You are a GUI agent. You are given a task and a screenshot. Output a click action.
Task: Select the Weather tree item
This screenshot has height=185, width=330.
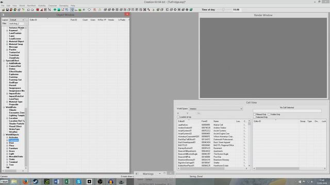point(13,132)
